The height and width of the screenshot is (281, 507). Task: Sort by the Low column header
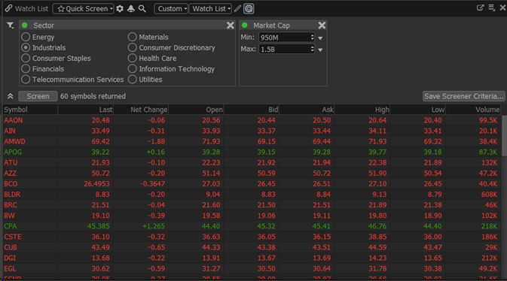(418, 110)
